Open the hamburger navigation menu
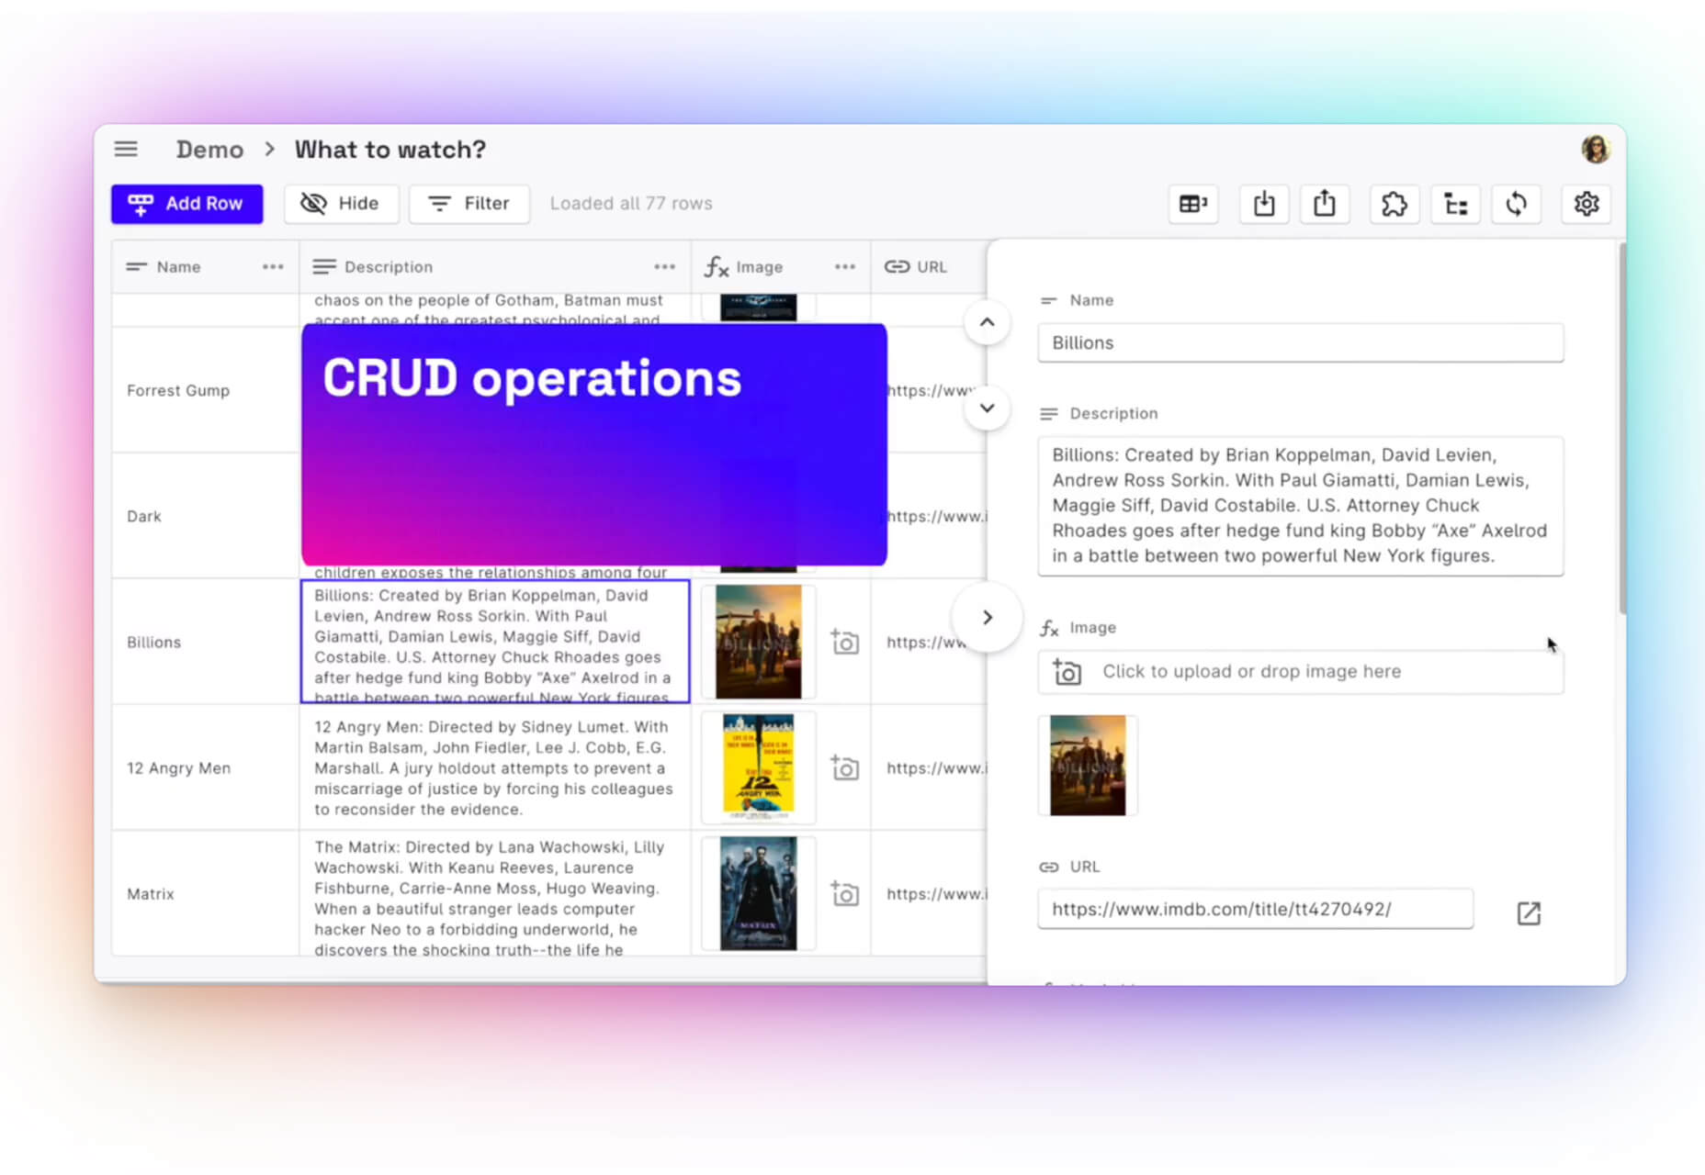Image resolution: width=1705 pixels, height=1175 pixels. 126,149
